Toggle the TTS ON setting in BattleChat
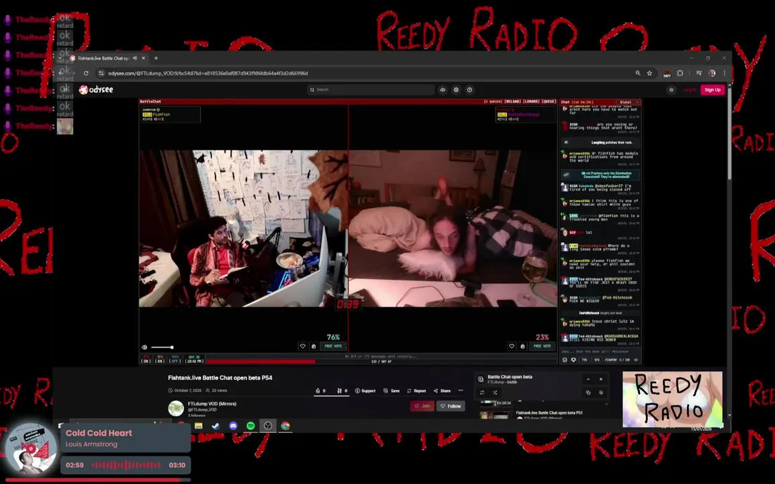Screen dimensions: 775x484 (146, 359)
